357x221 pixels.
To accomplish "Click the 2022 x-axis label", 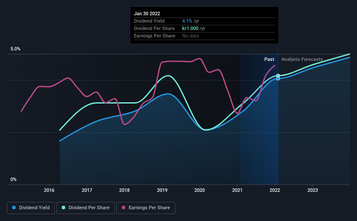I will (x=275, y=190).
